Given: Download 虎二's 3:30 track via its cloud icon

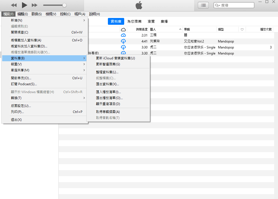Looking at the screenshot, I should point(123,47).
